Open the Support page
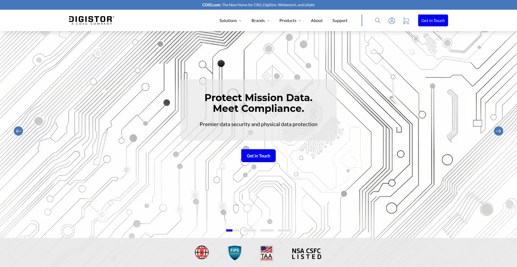The width and height of the screenshot is (517, 267). pyautogui.click(x=340, y=20)
